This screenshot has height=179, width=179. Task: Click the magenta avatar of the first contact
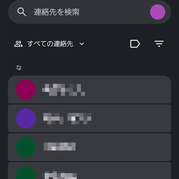(x=26, y=90)
